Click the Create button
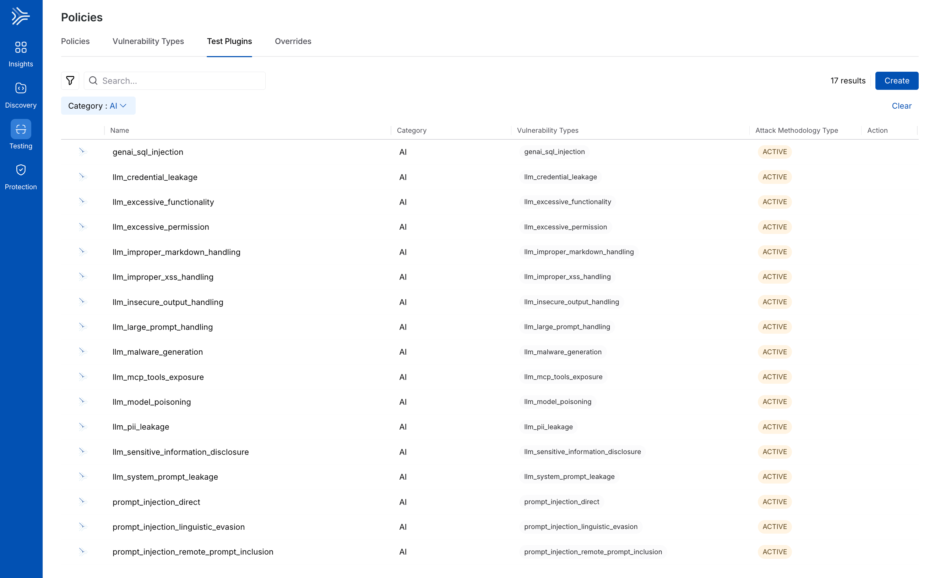Image resolution: width=934 pixels, height=578 pixels. click(896, 81)
